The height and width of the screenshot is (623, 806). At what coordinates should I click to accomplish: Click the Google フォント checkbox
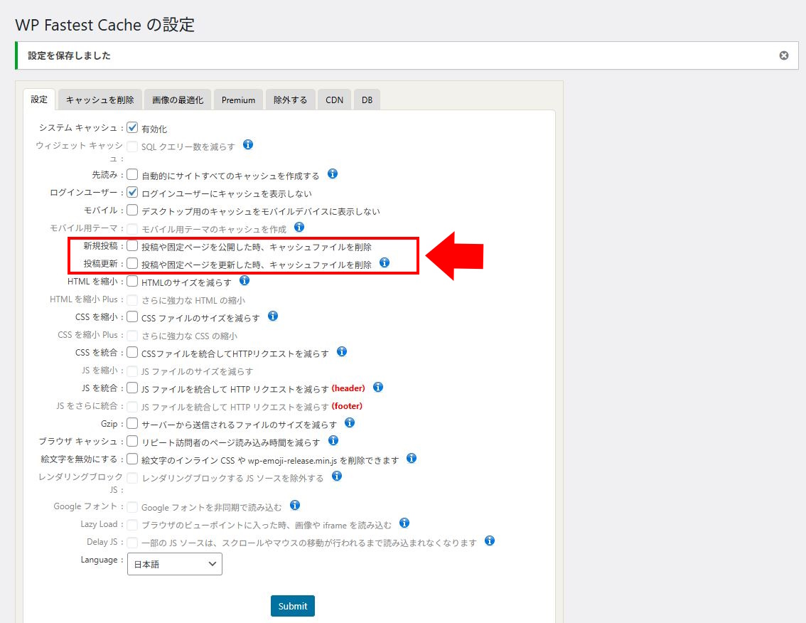(x=132, y=507)
